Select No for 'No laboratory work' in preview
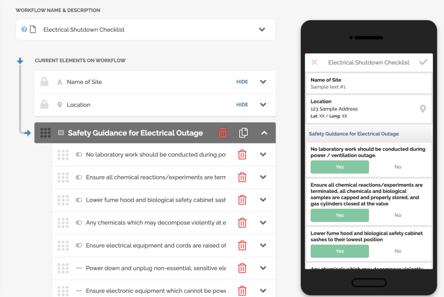Image resolution: width=444 pixels, height=297 pixels. pos(398,167)
